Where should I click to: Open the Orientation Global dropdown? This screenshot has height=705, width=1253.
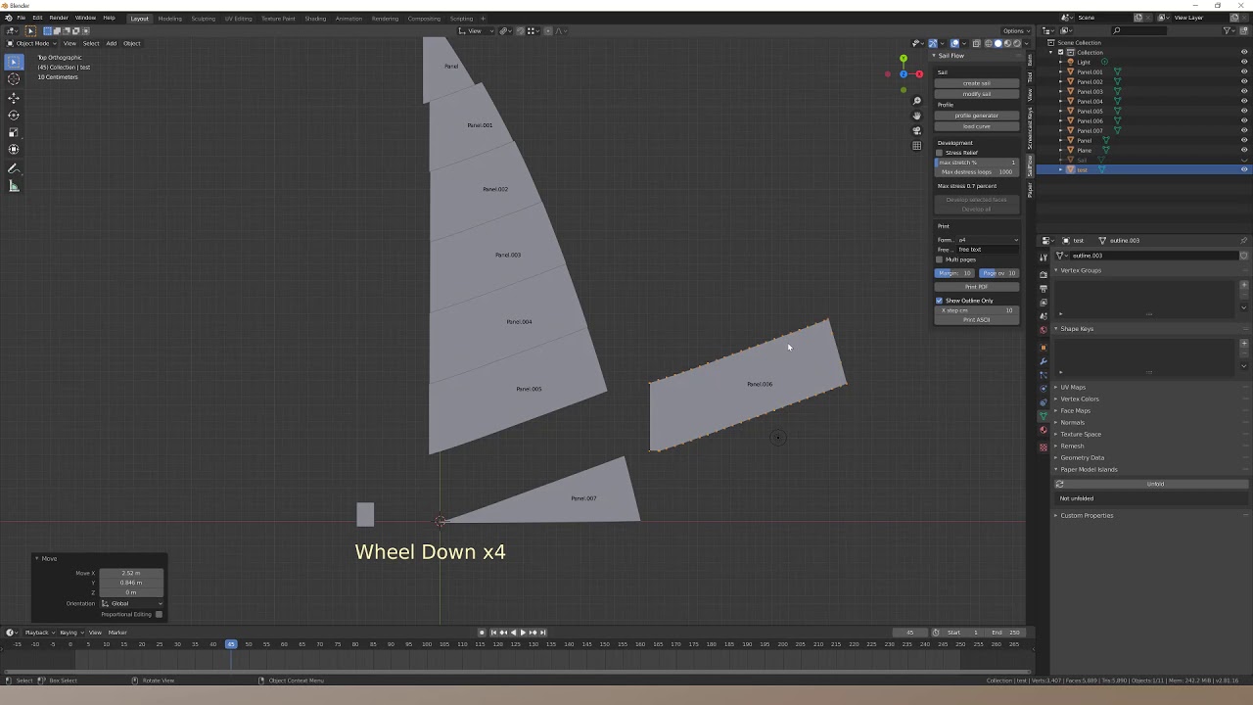(131, 603)
